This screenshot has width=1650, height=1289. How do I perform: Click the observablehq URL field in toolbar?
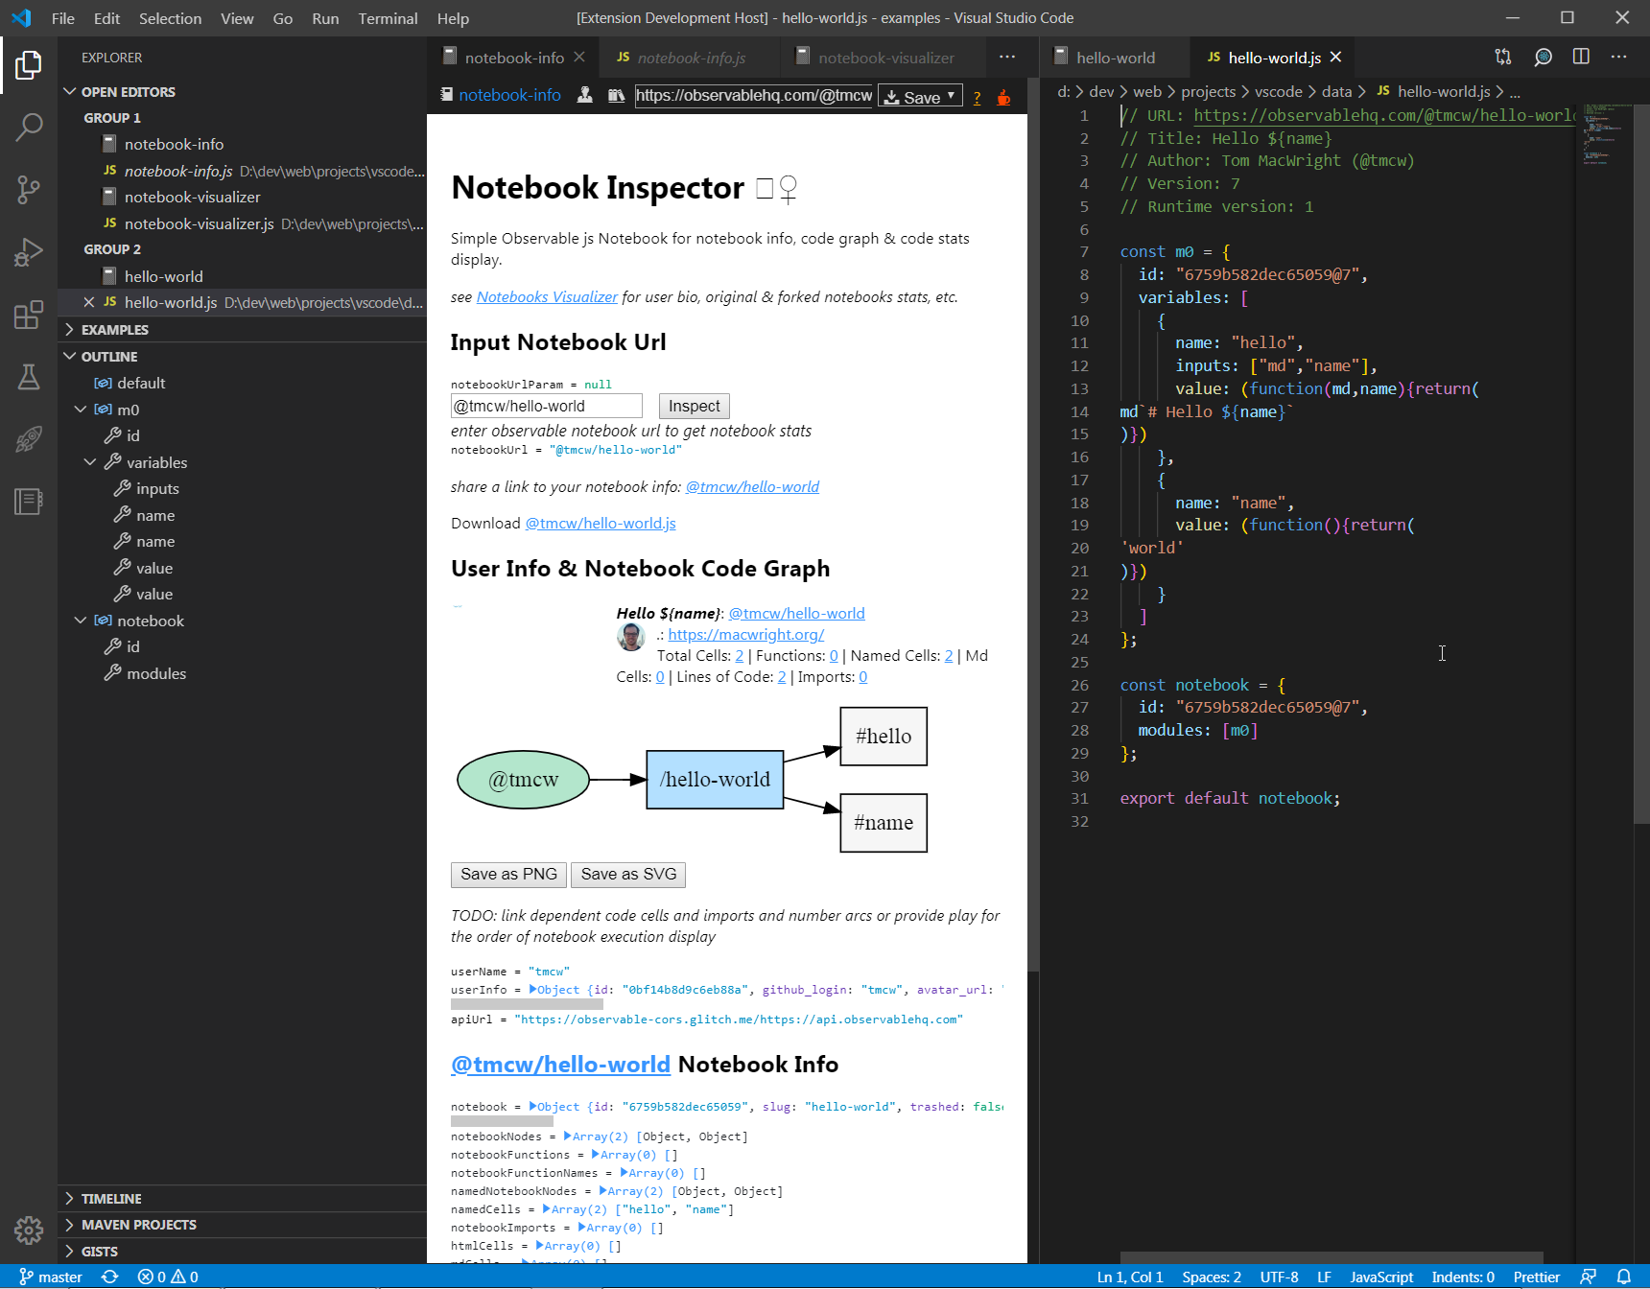754,96
